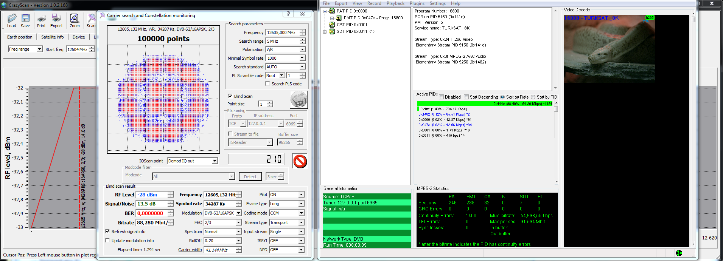Open the Polarization V/R dropdown

tap(286, 49)
